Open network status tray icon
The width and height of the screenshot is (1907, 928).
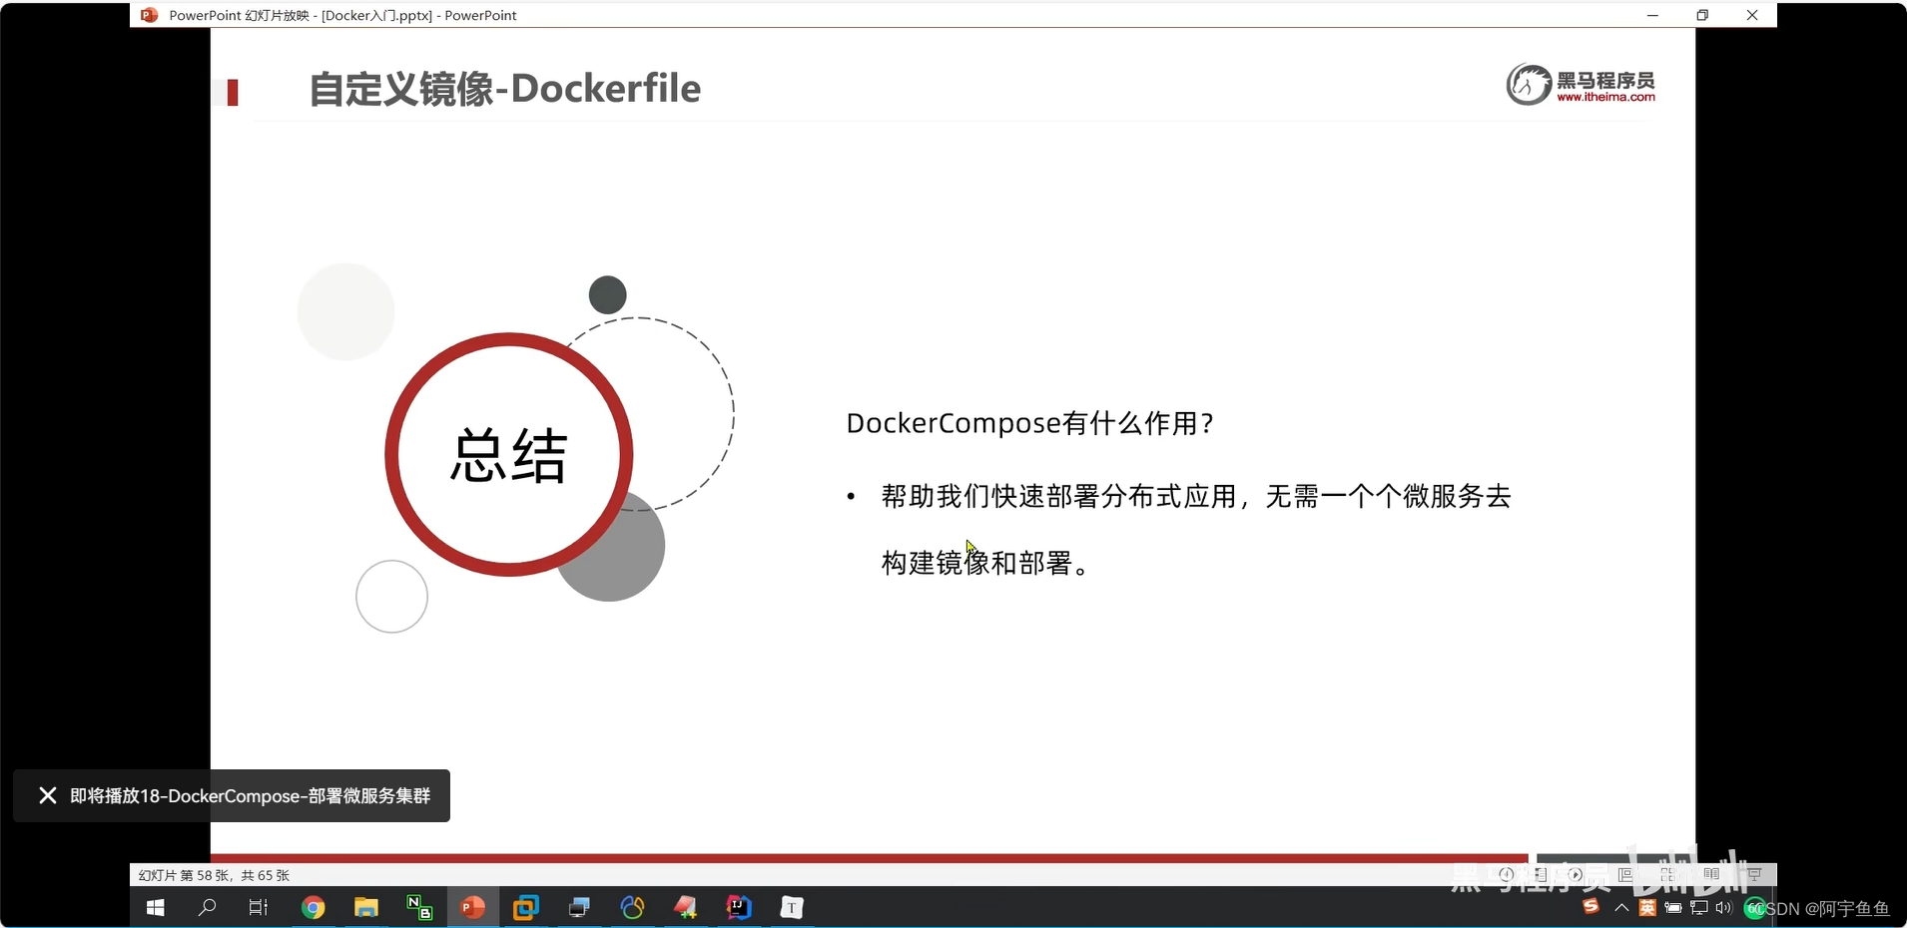pyautogui.click(x=1699, y=907)
